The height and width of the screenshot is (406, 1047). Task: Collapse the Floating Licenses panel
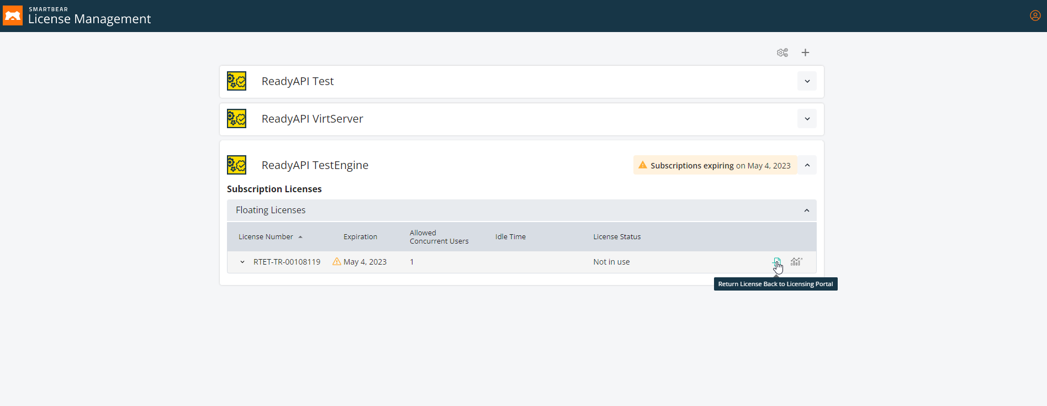coord(807,210)
